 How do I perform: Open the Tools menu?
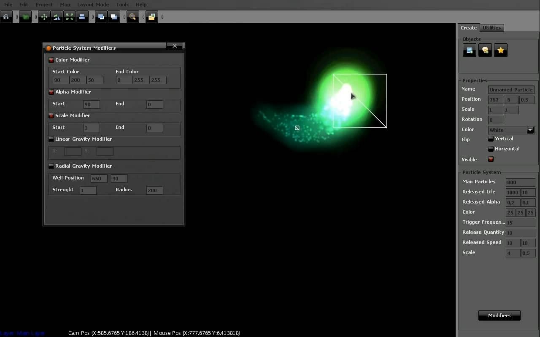pos(122,5)
